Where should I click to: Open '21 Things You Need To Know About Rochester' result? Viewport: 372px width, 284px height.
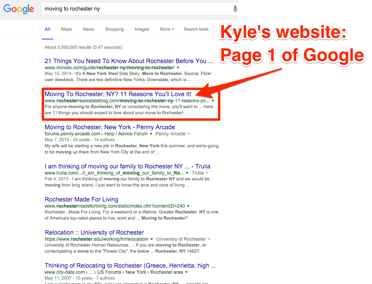[x=129, y=61]
